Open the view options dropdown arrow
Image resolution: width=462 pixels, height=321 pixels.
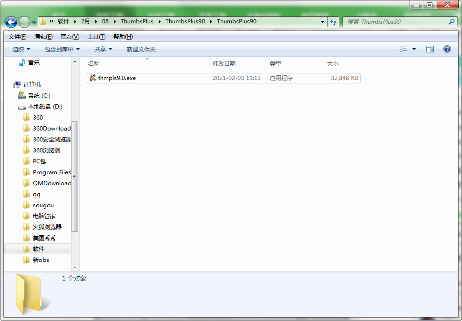point(414,49)
